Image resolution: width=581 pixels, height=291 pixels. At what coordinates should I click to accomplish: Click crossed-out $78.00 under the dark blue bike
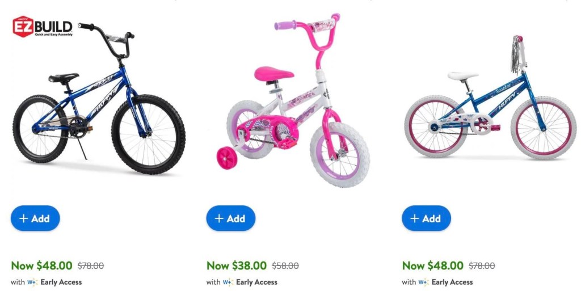tap(90, 265)
